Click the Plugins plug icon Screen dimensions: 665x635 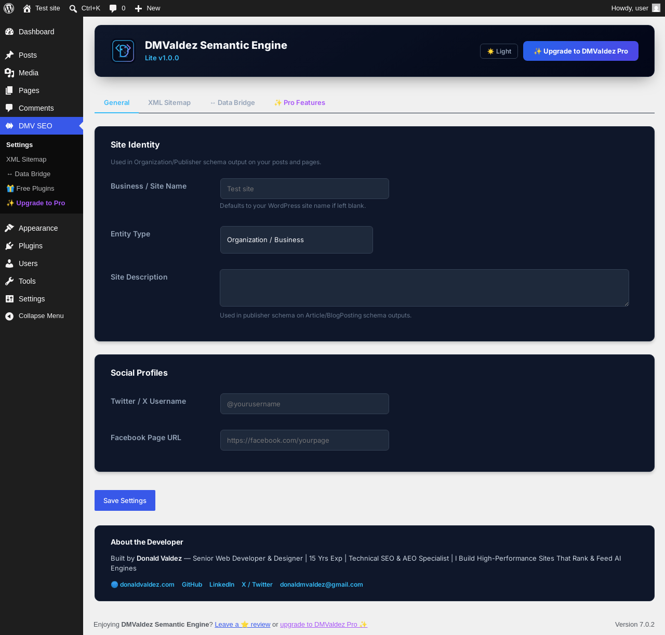[x=9, y=246]
